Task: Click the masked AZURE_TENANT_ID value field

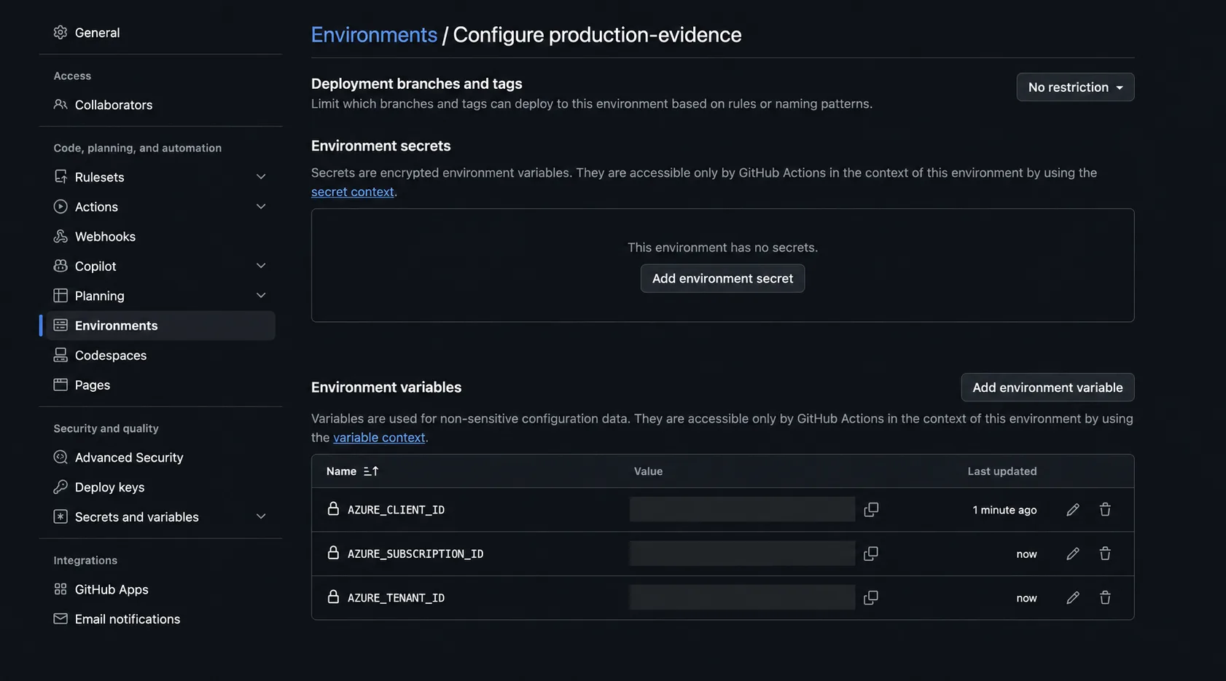Action: [x=742, y=598]
